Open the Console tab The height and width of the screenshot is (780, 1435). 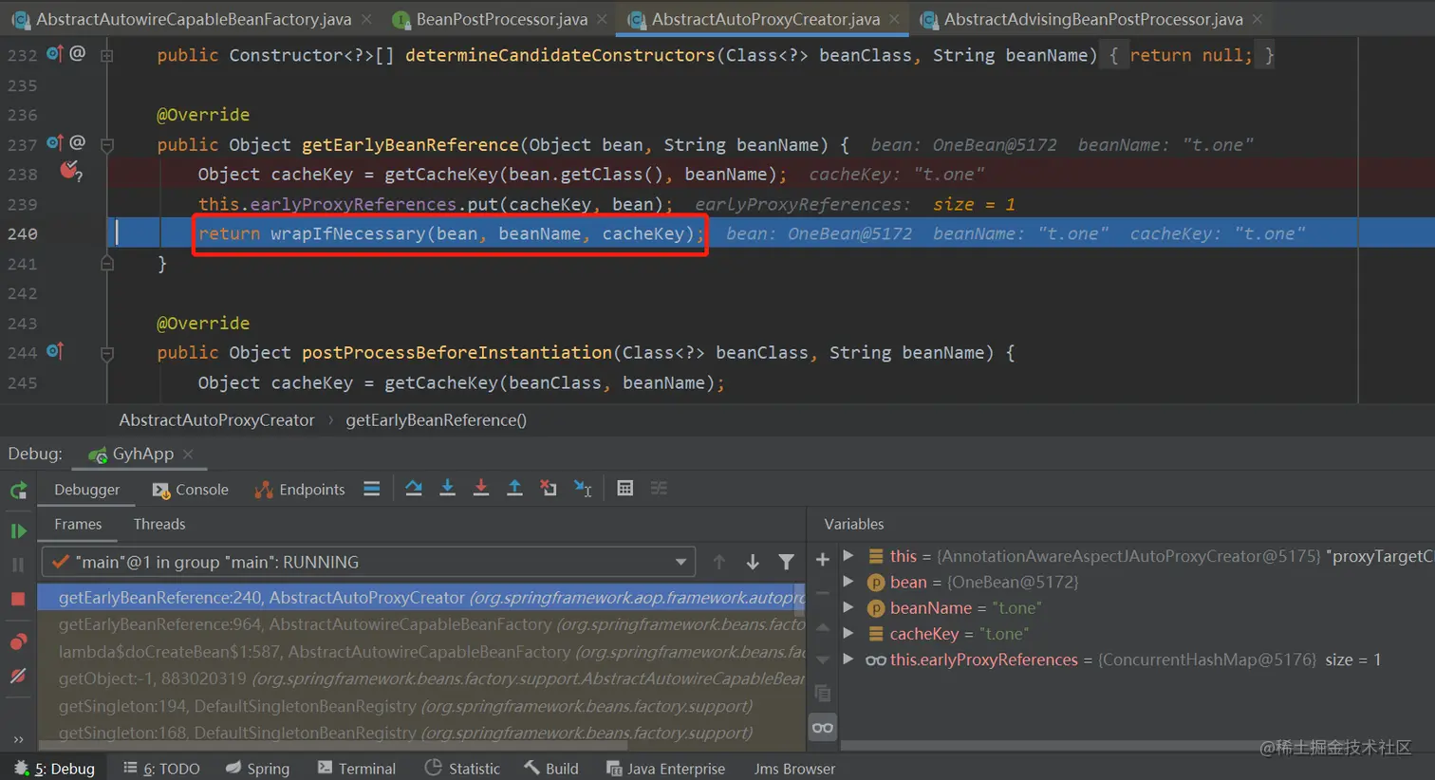pos(191,490)
